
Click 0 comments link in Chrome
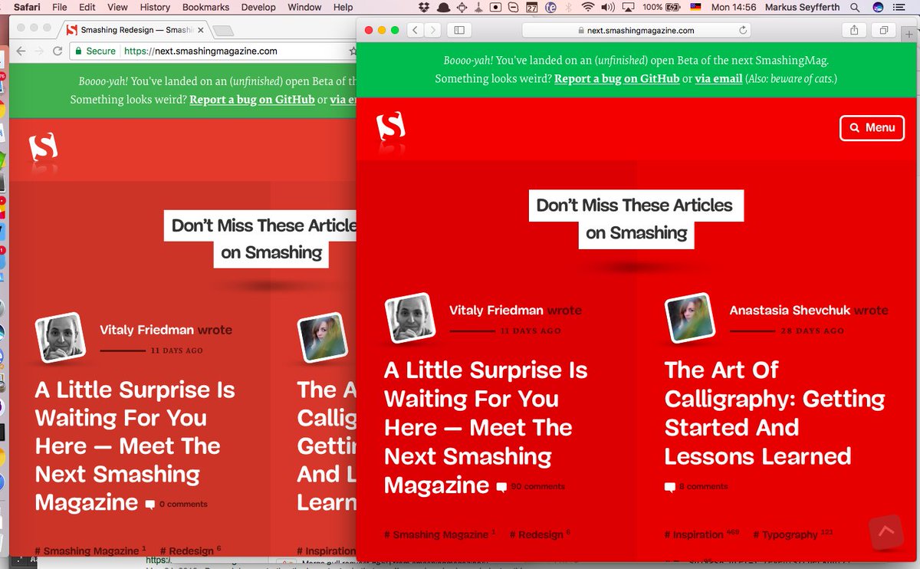pos(176,504)
